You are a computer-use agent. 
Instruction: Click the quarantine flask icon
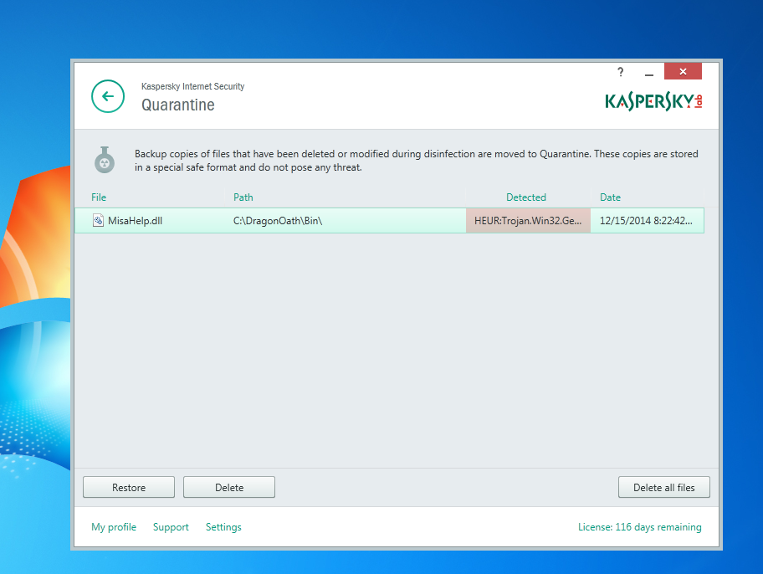coord(104,160)
